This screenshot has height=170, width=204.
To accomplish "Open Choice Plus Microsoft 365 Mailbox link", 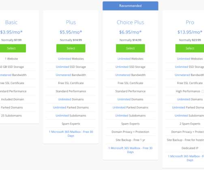I will (x=130, y=150).
